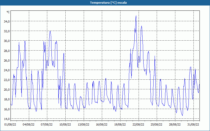Select the 01/08/22 date on the time axis
Viewport: 210px width, 131px height.
(10, 125)
